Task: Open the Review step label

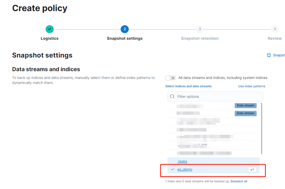Action: click(x=275, y=38)
